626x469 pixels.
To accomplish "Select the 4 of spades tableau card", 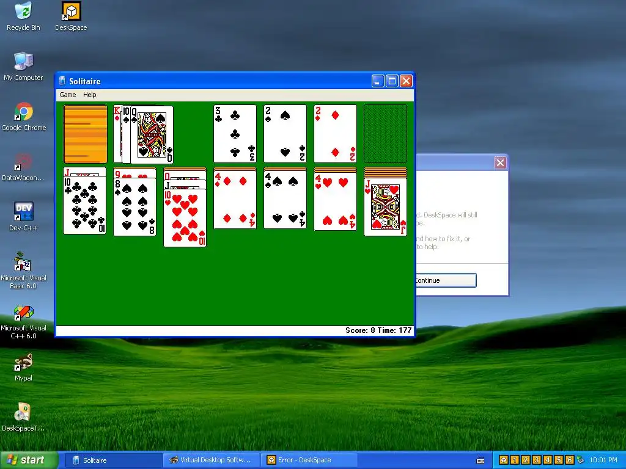I will tap(285, 200).
